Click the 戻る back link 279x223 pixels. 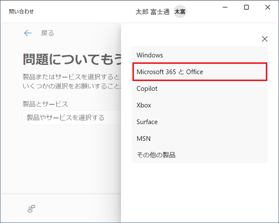tap(47, 33)
